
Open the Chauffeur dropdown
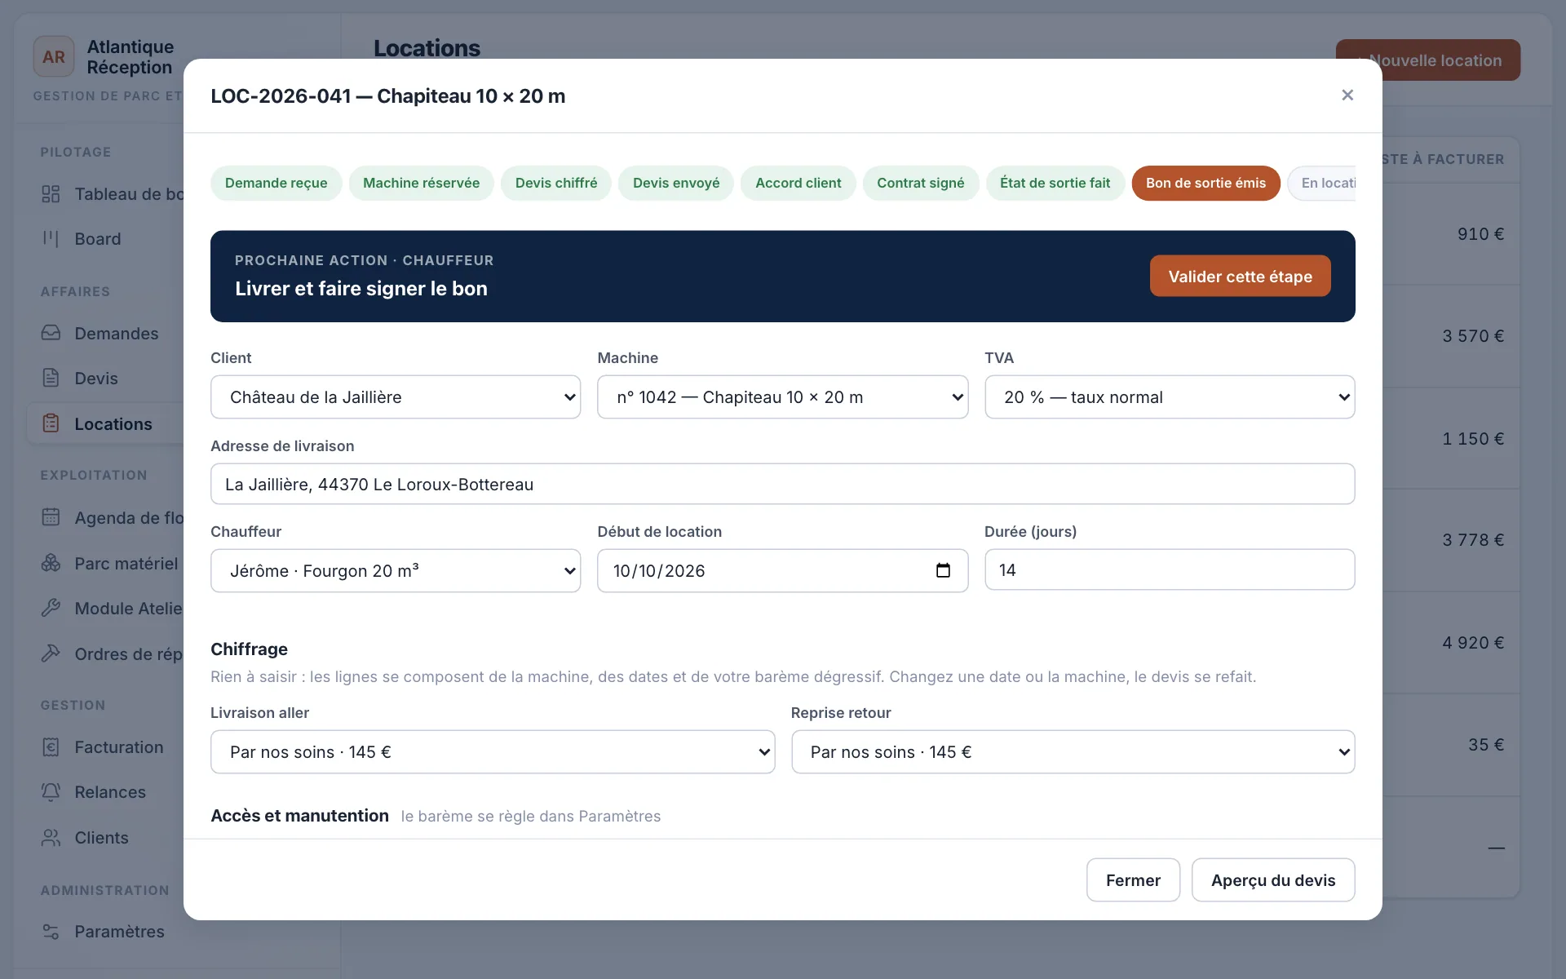396,571
